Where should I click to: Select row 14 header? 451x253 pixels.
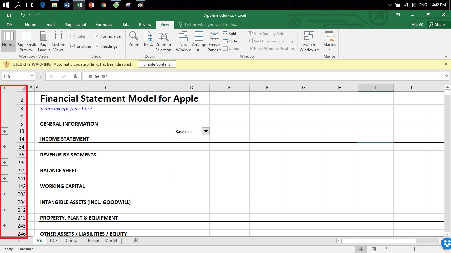[22, 139]
